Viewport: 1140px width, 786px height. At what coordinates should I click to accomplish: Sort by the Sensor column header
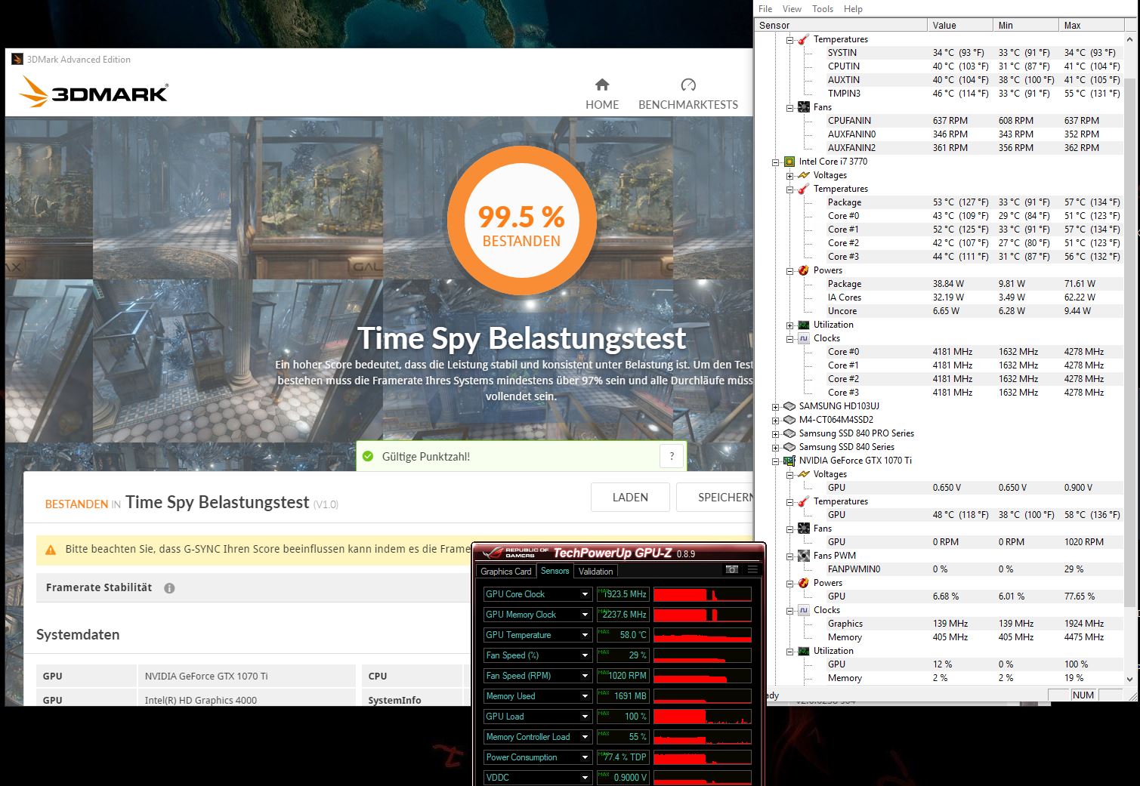841,25
